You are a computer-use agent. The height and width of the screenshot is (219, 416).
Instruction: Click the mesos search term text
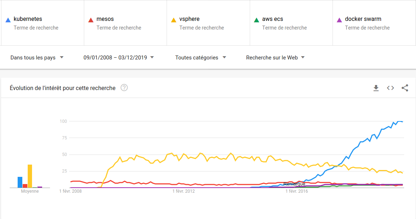click(105, 19)
